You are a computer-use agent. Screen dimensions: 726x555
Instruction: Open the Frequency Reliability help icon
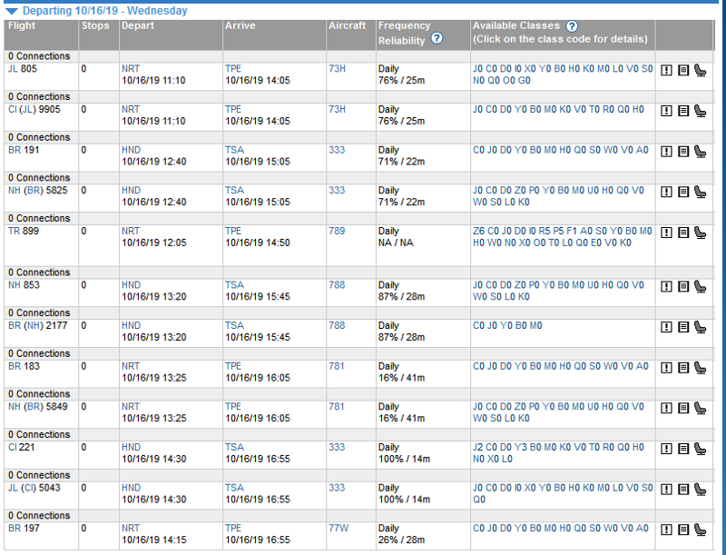(437, 38)
